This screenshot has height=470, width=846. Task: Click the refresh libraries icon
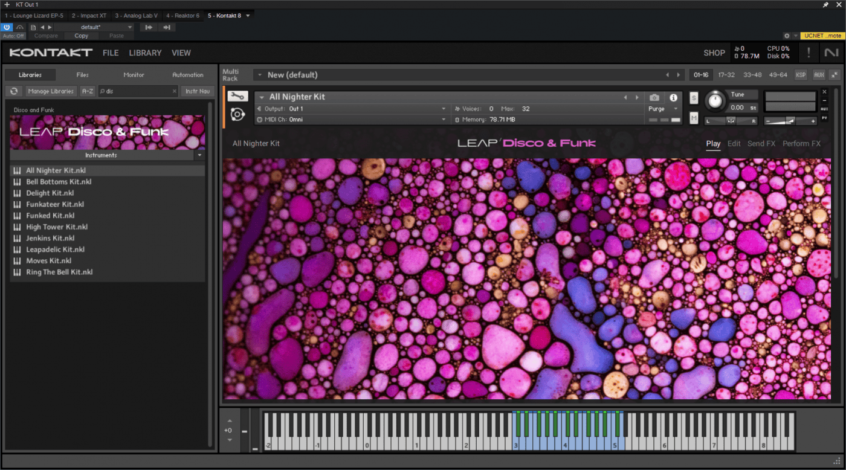pos(14,91)
